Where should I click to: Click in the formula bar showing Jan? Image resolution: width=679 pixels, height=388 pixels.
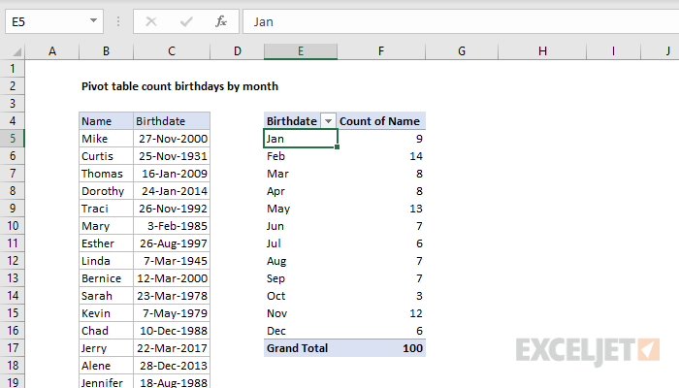click(x=461, y=21)
